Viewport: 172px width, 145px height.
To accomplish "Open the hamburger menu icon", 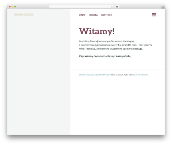I will tap(154, 15).
